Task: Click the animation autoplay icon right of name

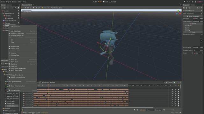Action: pyautogui.click(x=167, y=82)
